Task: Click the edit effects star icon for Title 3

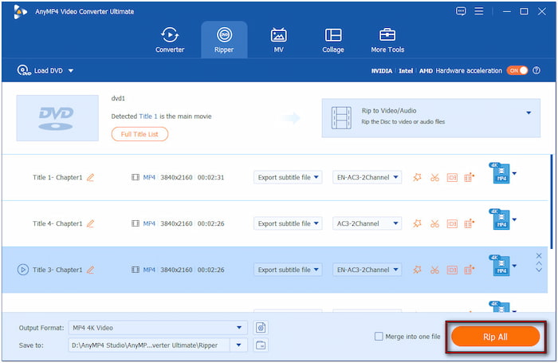Action: click(417, 270)
